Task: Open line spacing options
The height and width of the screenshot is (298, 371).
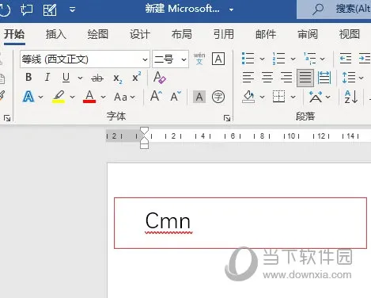Action: point(353,78)
